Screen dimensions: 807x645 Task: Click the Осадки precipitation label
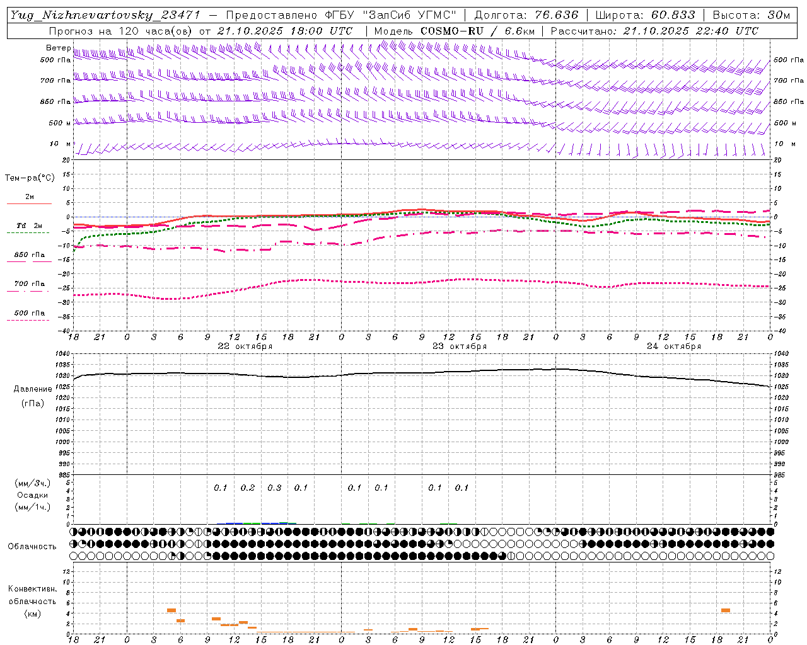[33, 495]
